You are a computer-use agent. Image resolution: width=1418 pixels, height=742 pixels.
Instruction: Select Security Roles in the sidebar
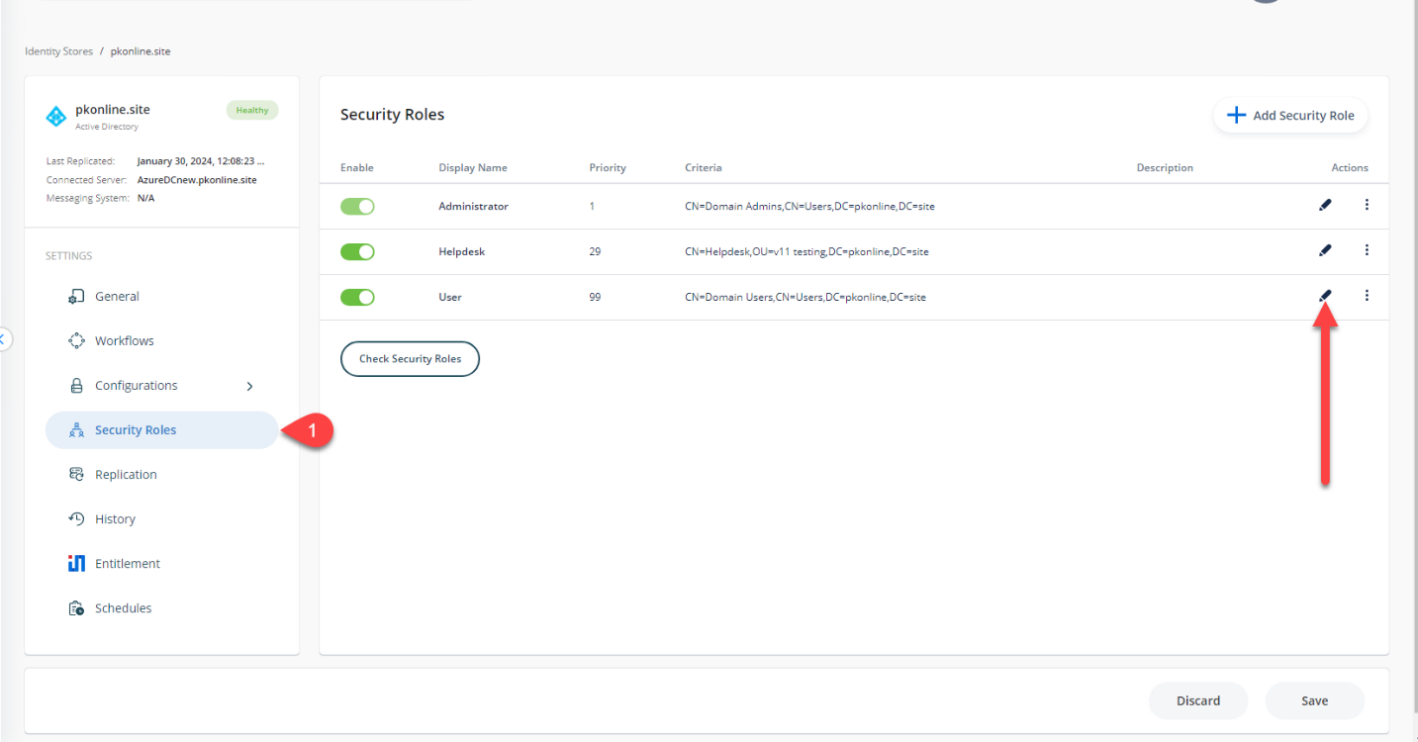pos(136,429)
